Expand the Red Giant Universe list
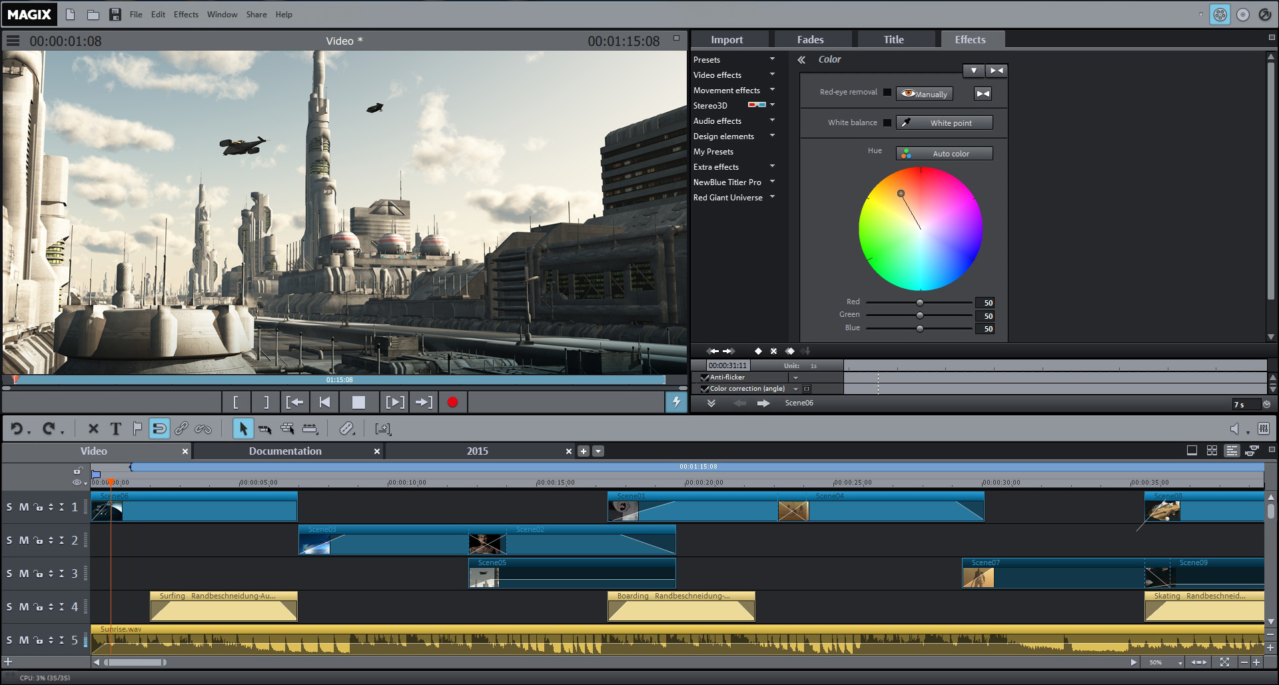 [x=771, y=197]
